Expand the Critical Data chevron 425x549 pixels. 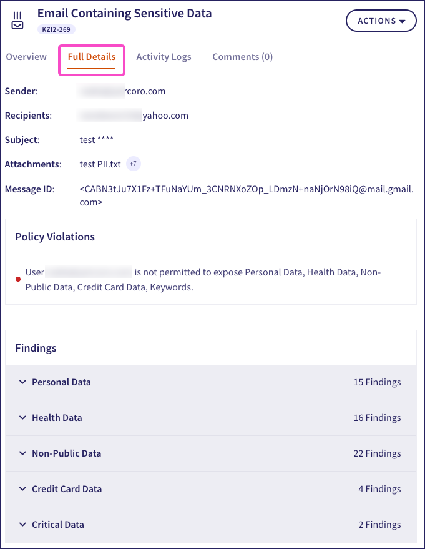[22, 525]
